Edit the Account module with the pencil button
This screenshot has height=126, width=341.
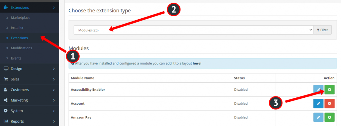click(x=319, y=103)
